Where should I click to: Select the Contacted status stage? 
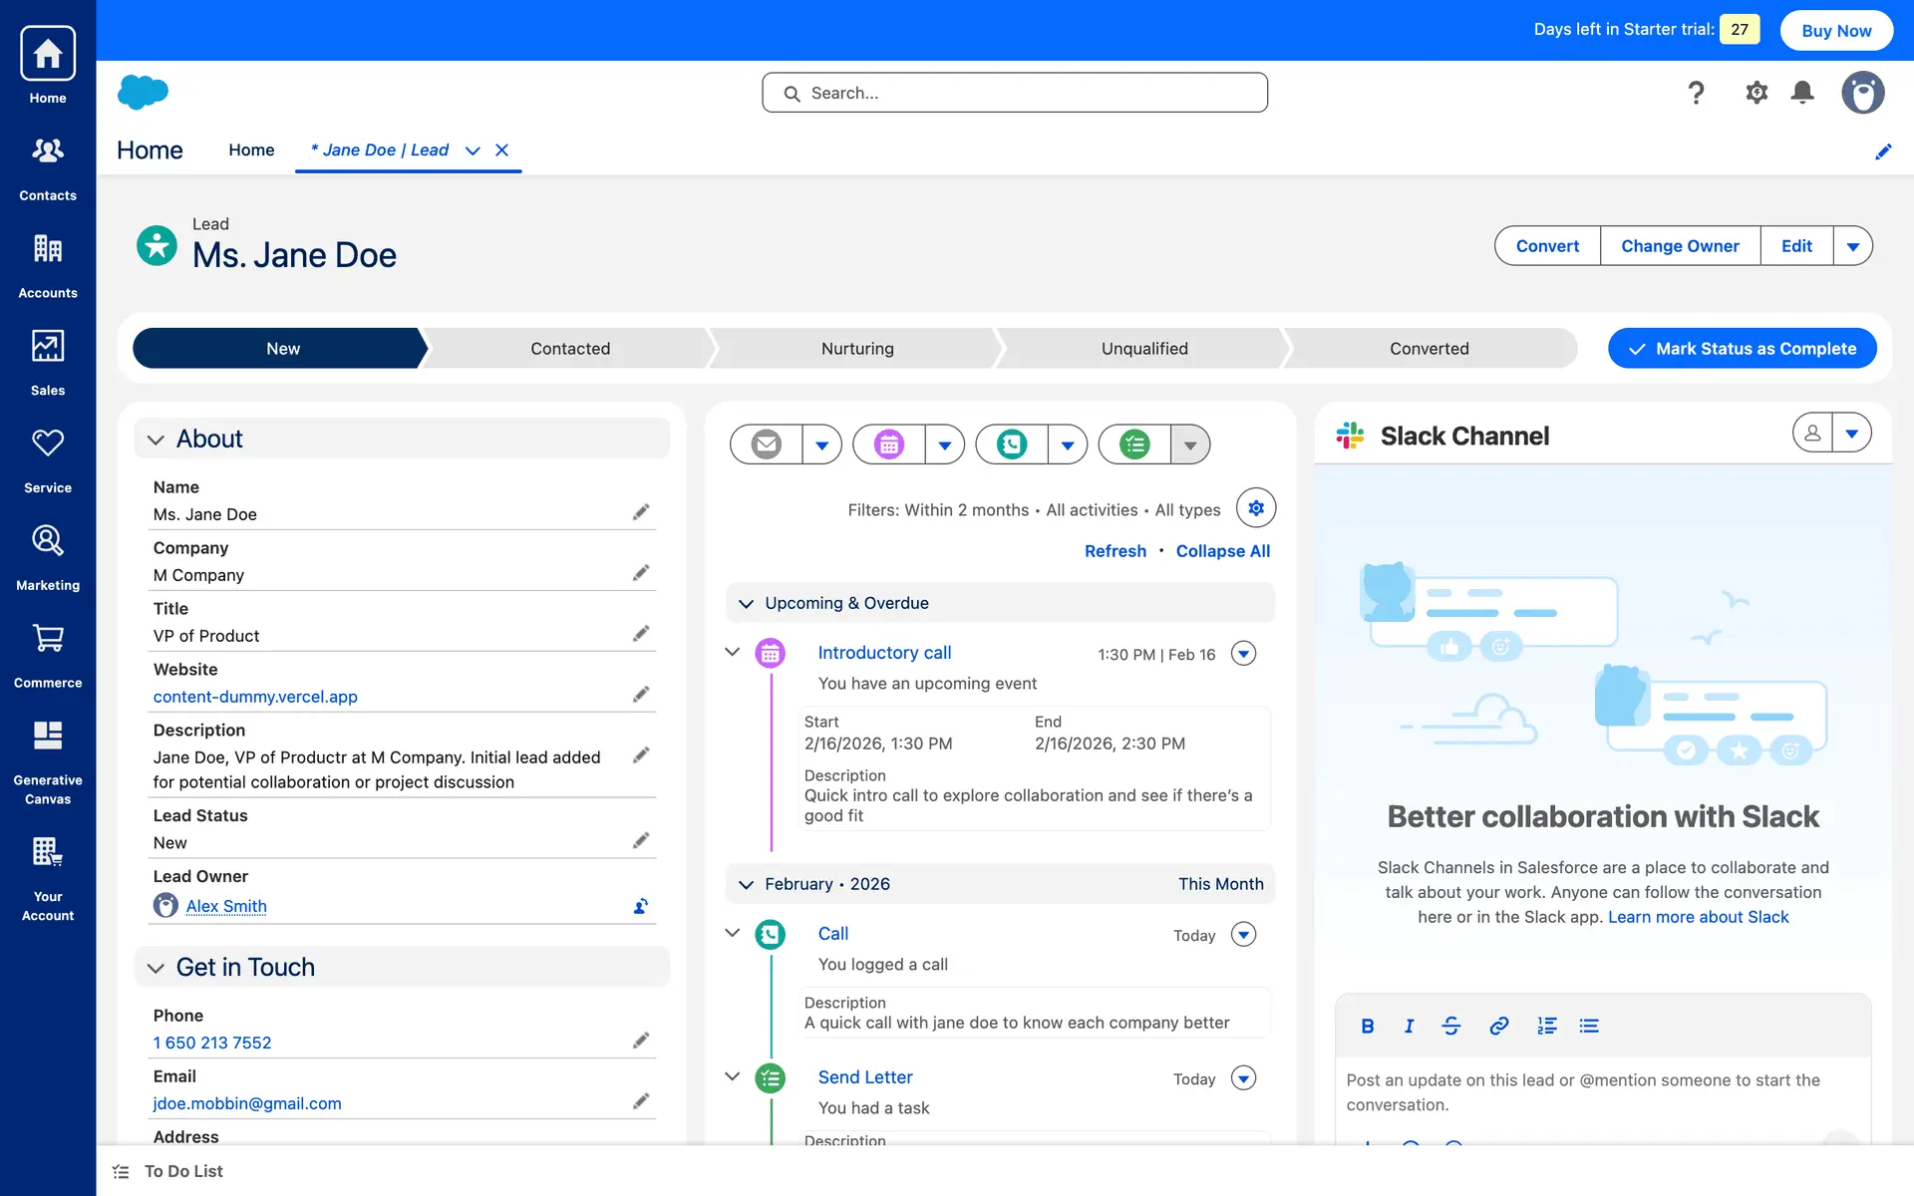(569, 349)
